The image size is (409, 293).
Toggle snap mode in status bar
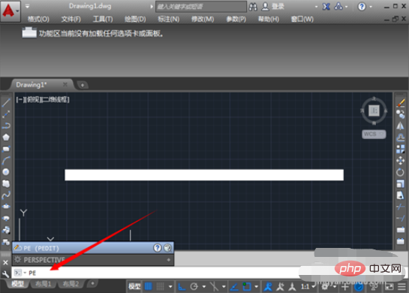click(160, 286)
